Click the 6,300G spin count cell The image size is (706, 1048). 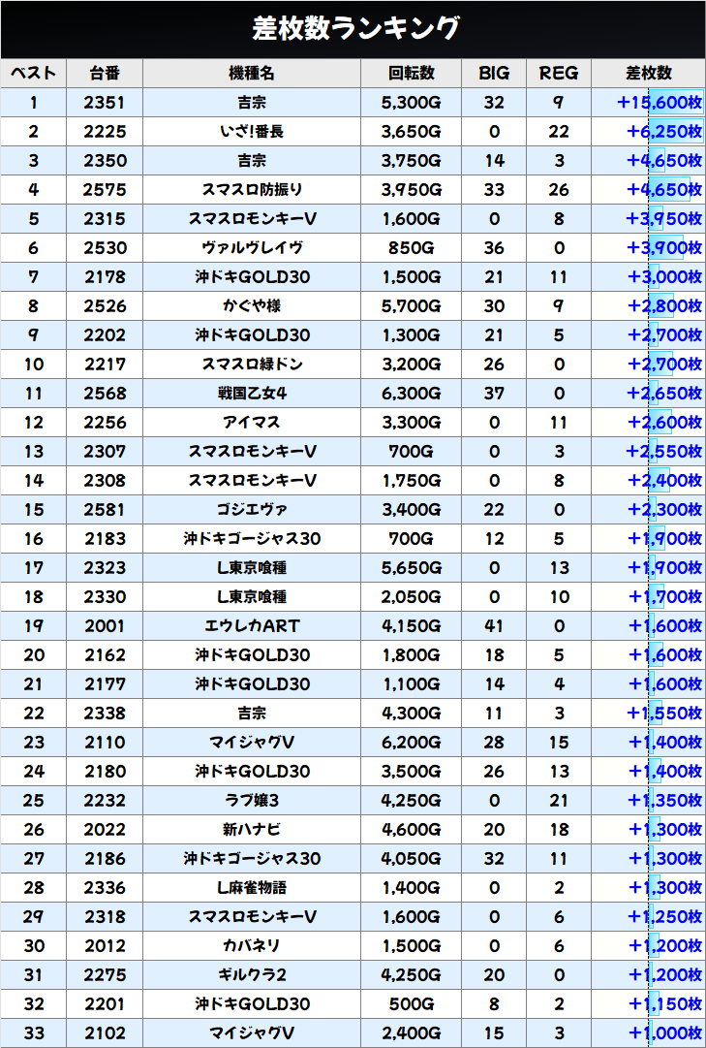point(412,394)
